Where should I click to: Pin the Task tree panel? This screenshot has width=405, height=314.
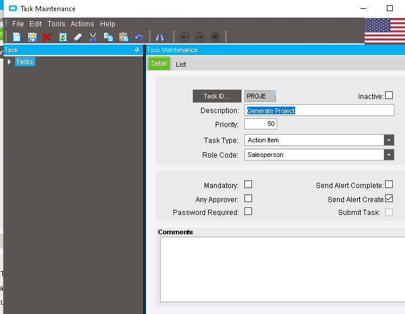(137, 50)
